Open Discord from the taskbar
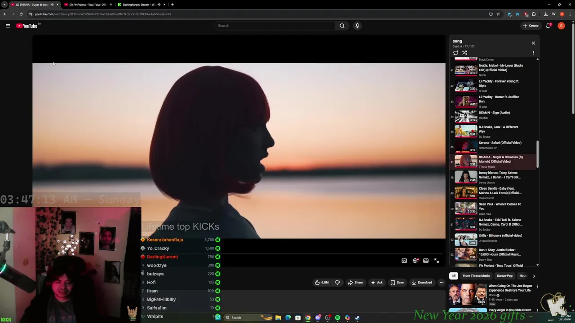 (318, 318)
